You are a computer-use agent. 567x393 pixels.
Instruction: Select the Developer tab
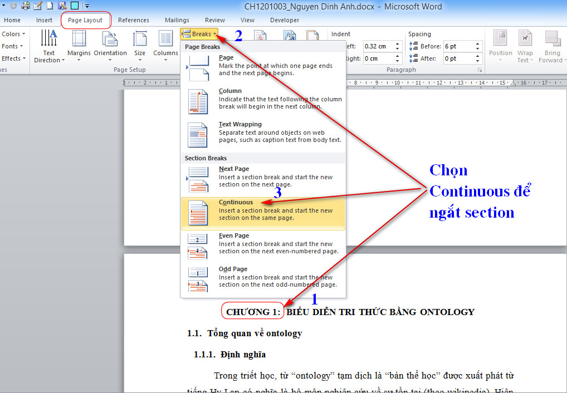285,20
